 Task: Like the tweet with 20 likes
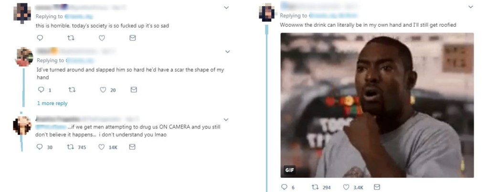103,90
